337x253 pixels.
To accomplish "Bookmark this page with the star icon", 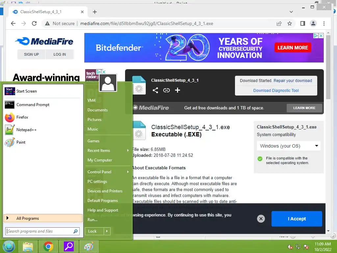I will (x=290, y=23).
